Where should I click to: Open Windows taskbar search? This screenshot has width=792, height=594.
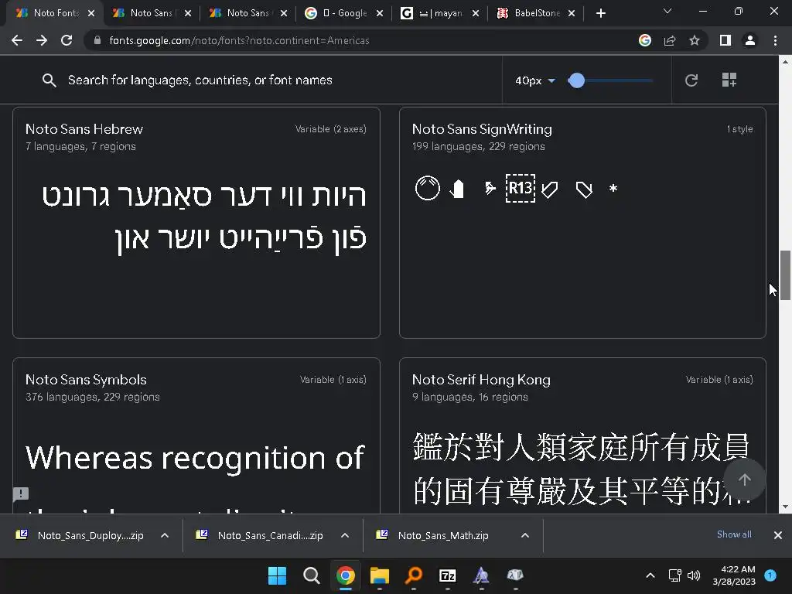(x=312, y=575)
